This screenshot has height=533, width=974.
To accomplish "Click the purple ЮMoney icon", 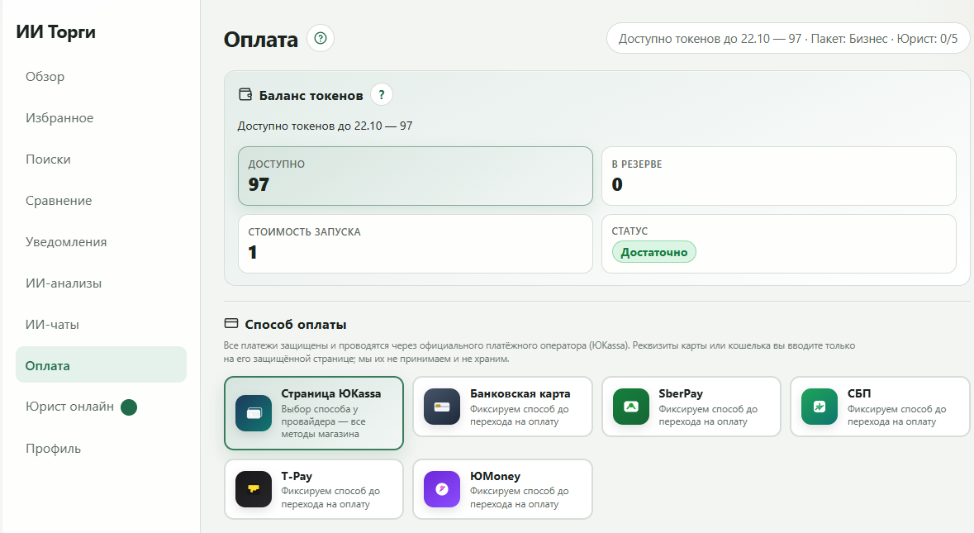I will point(442,489).
